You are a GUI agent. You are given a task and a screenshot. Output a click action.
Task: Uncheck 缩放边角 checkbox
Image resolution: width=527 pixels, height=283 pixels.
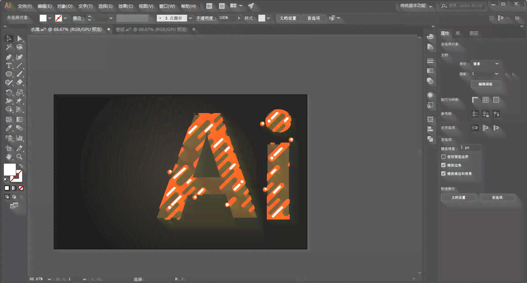tap(443, 165)
